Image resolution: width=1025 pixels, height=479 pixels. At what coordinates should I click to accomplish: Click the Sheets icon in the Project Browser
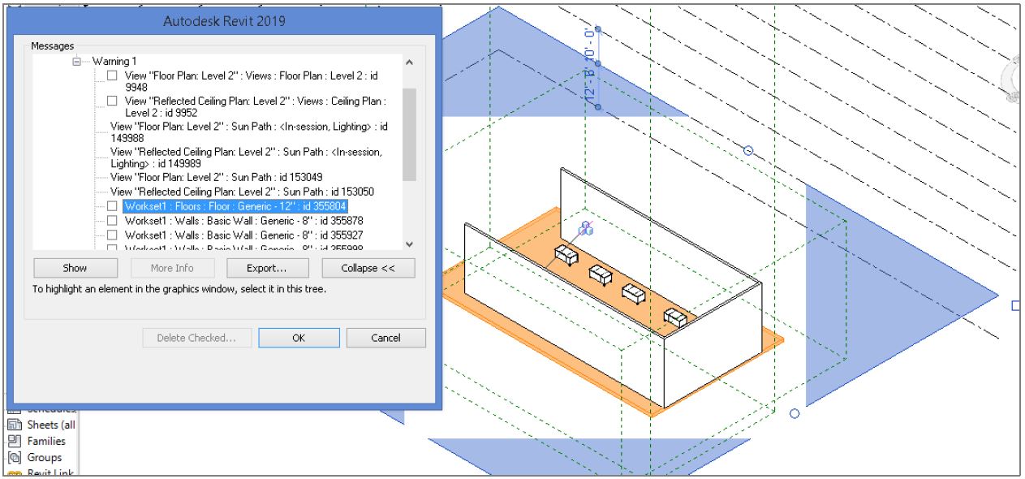click(15, 425)
